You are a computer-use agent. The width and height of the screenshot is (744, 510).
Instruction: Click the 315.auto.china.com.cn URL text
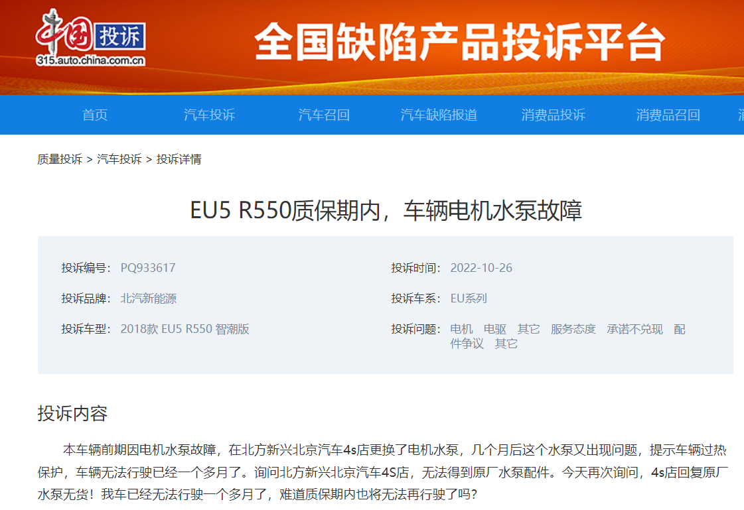90,60
